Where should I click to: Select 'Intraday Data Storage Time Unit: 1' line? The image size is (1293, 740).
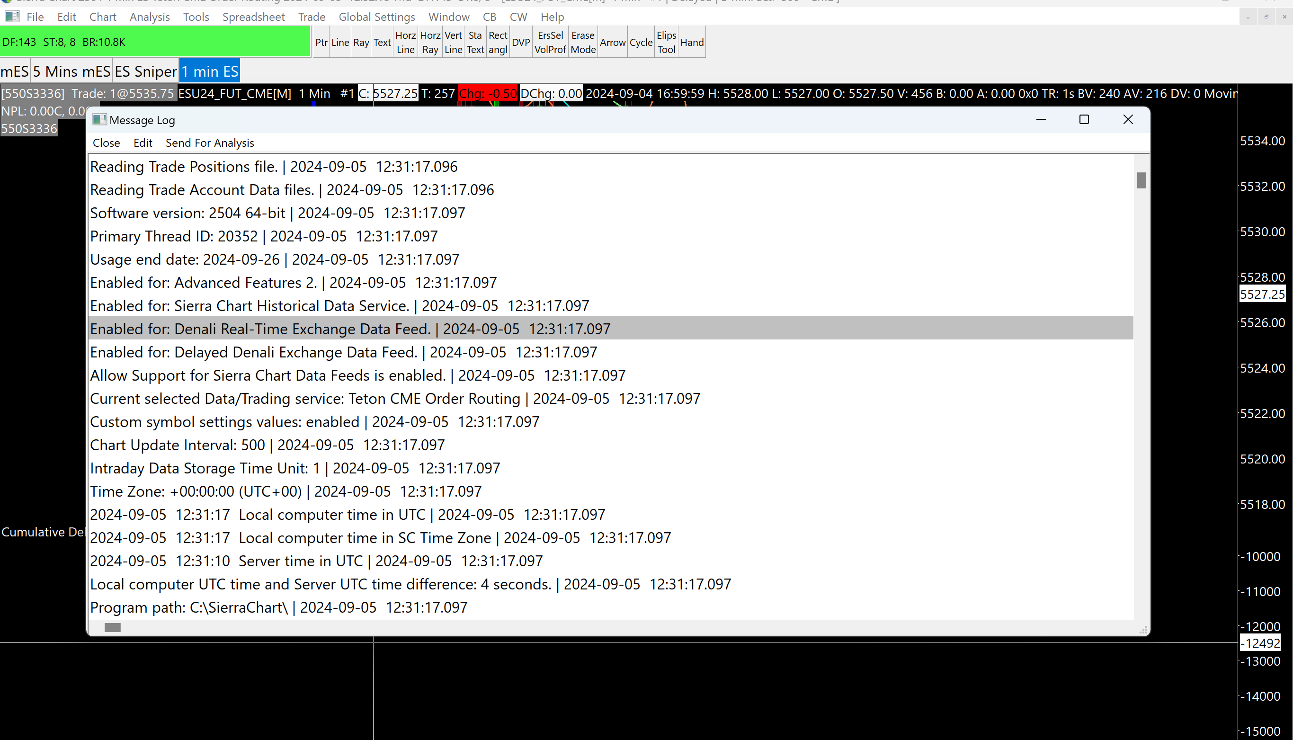[x=611, y=468]
